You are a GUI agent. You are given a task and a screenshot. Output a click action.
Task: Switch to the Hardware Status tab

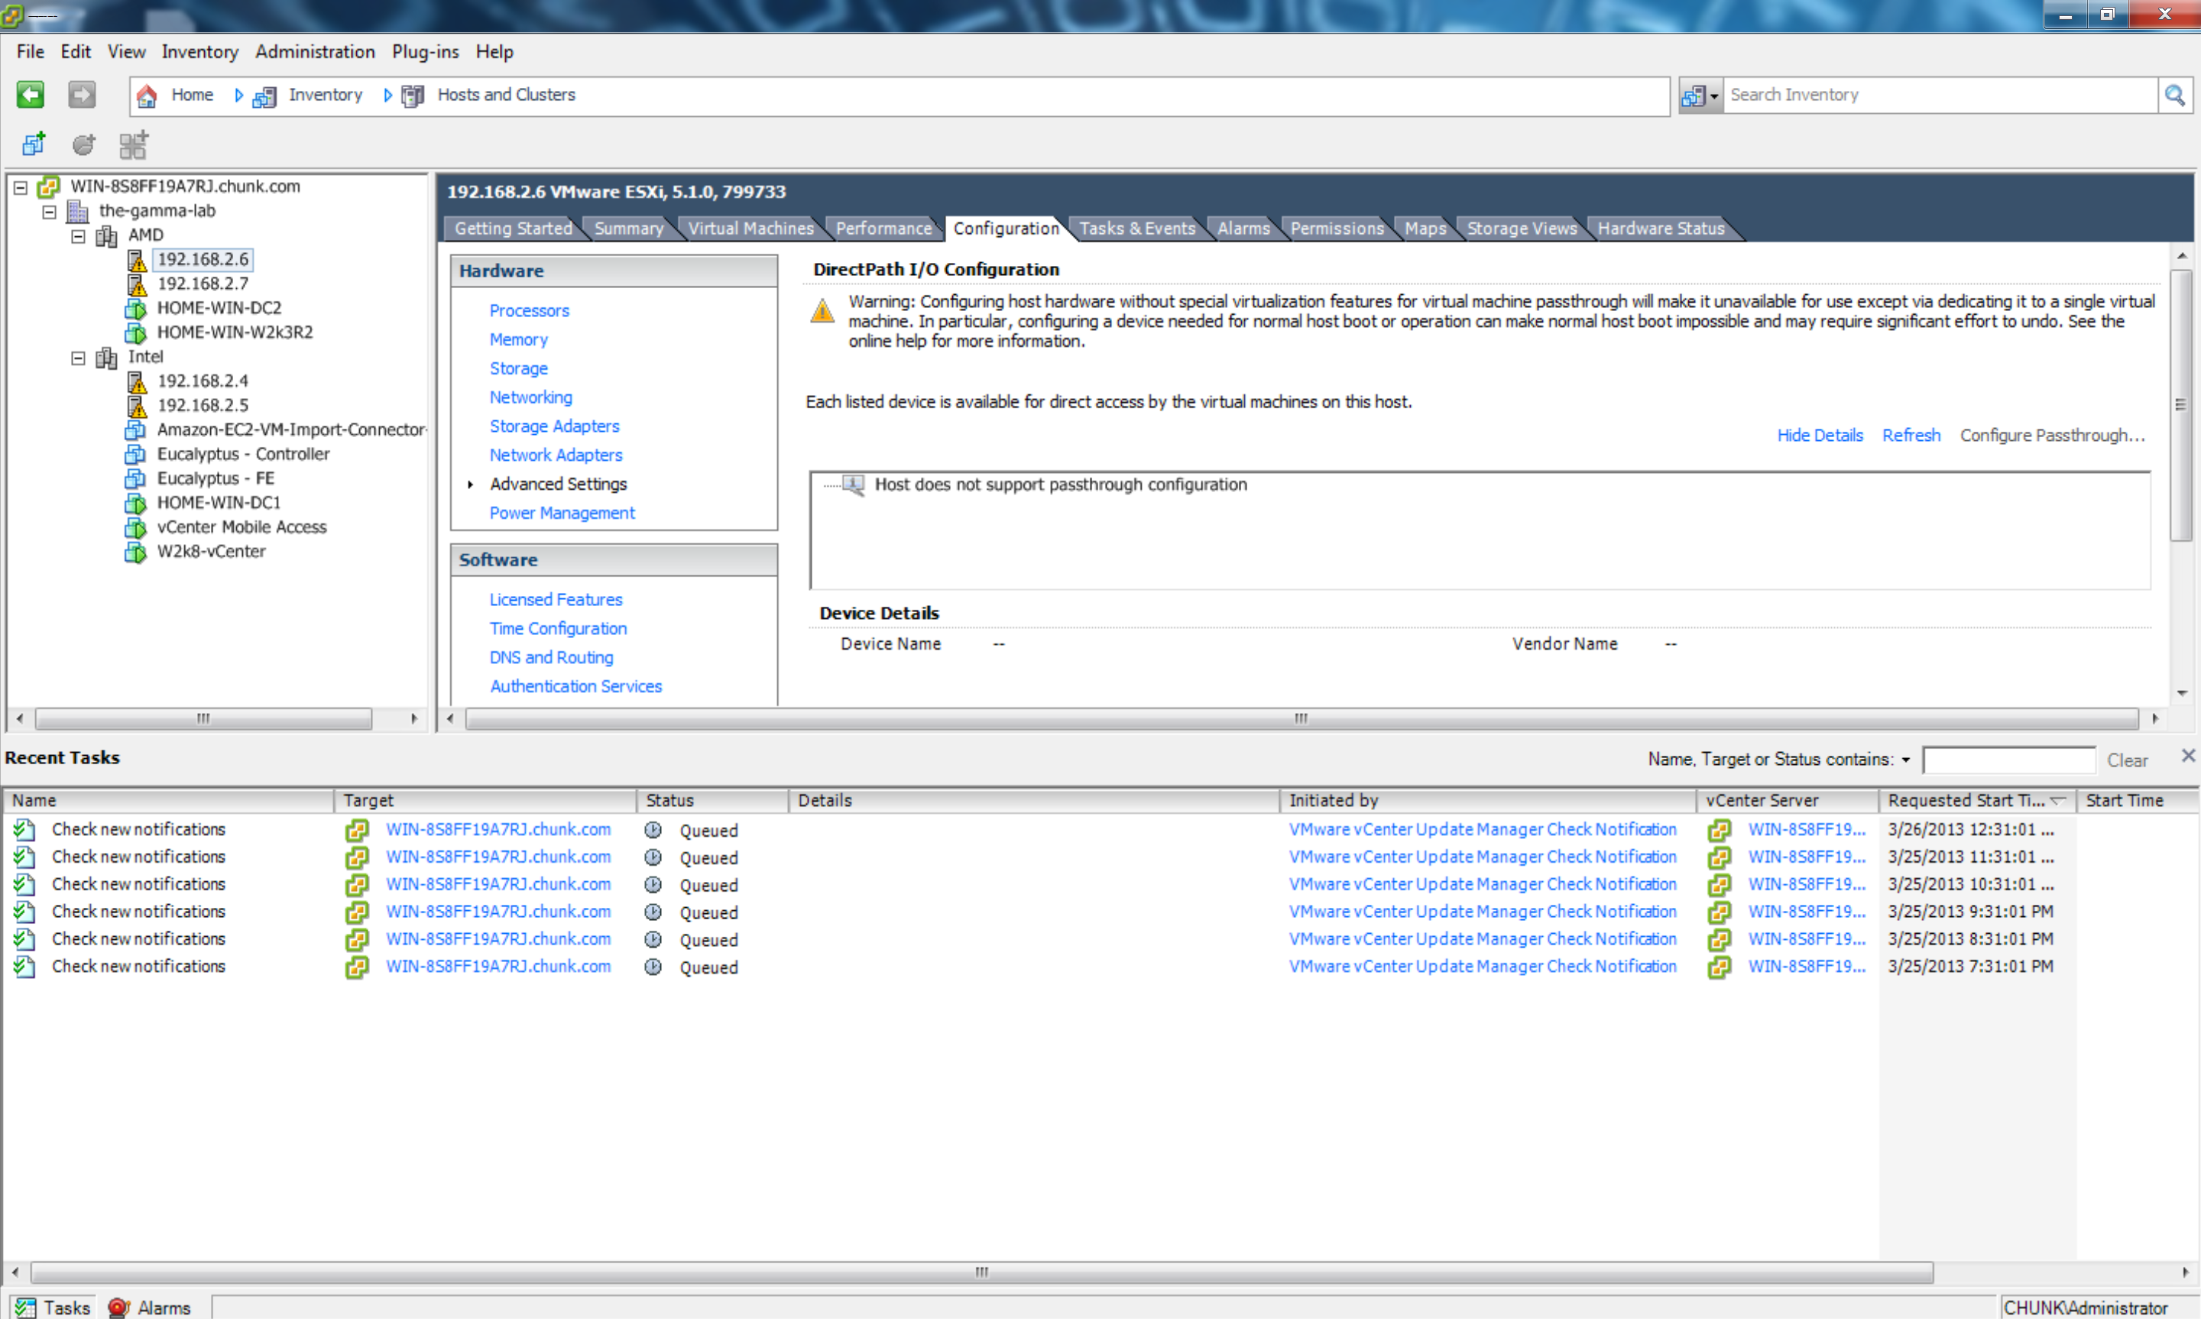[x=1660, y=228]
